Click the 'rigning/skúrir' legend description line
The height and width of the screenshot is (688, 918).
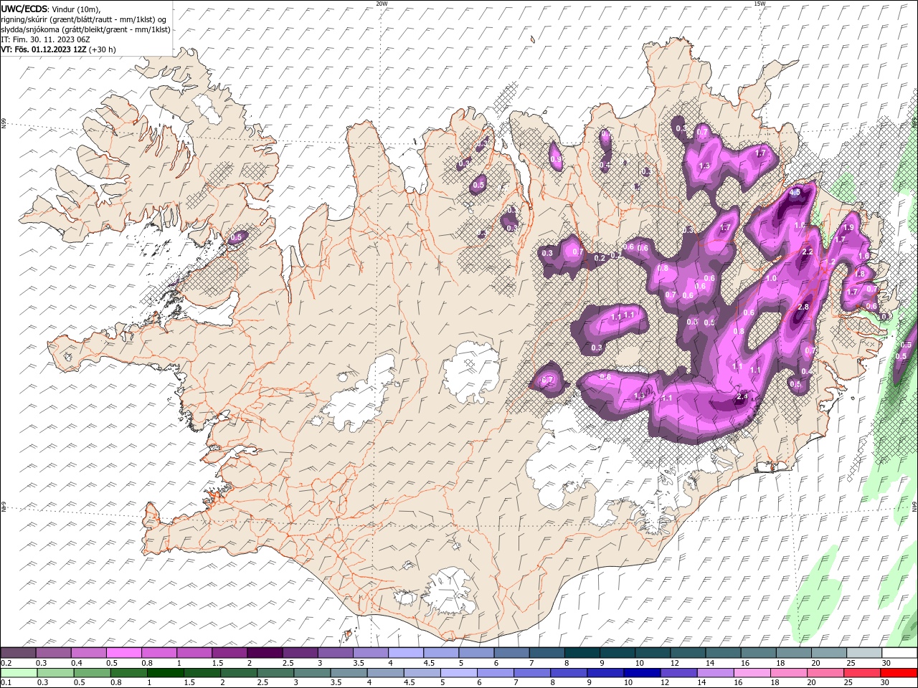click(x=84, y=19)
